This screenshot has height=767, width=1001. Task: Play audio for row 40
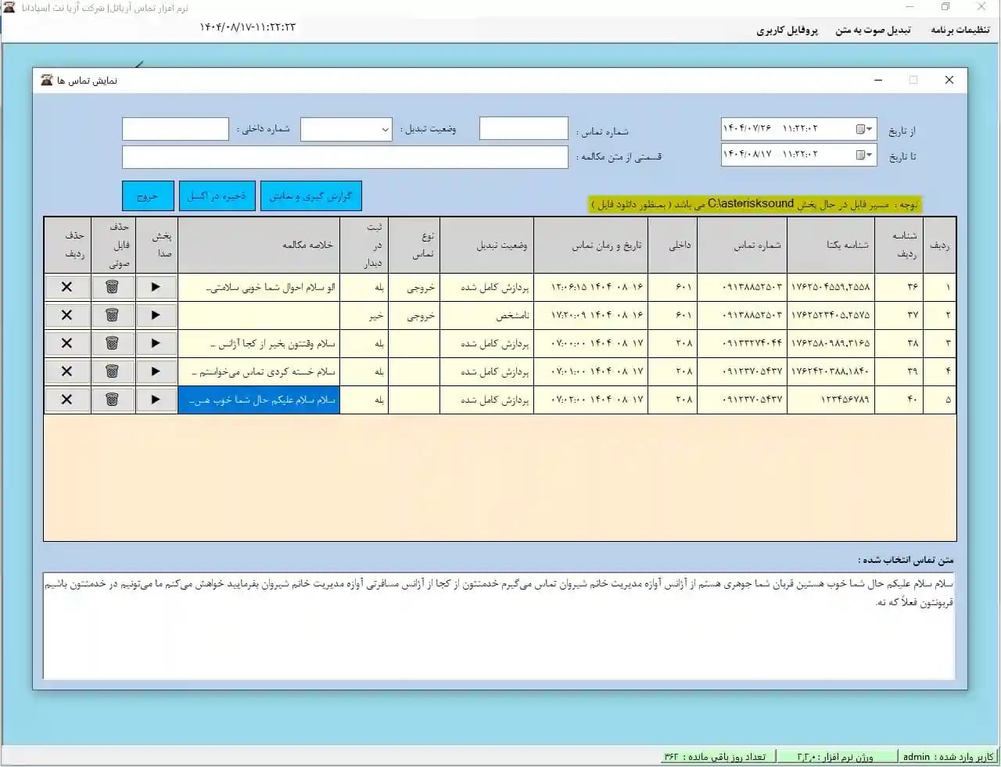click(156, 400)
